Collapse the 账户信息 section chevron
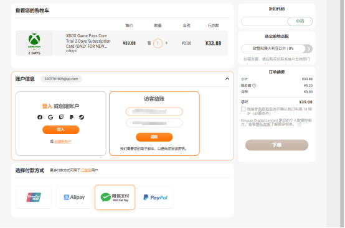Image resolution: width=345 pixels, height=228 pixels. (227, 79)
